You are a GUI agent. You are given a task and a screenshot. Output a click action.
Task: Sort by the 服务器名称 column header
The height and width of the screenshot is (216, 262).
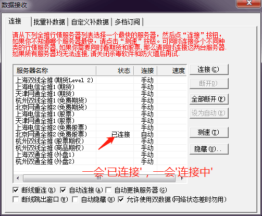pos(55,70)
